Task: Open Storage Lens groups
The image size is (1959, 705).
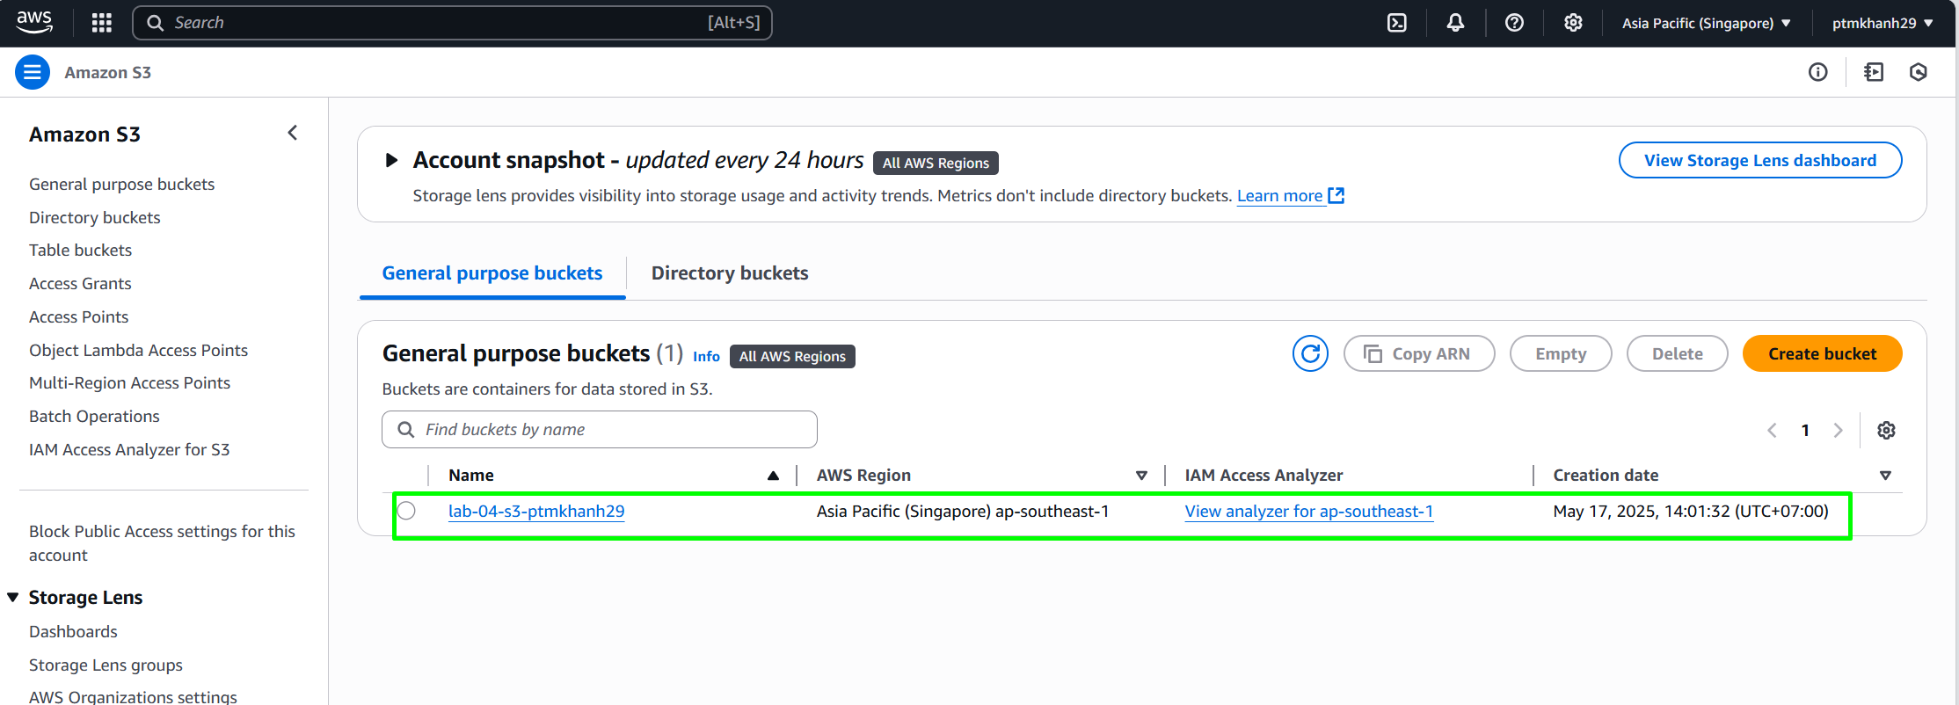Action: [x=106, y=665]
